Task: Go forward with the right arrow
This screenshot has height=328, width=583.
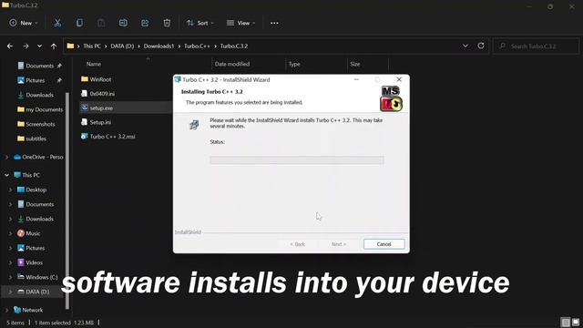Action: [x=26, y=46]
